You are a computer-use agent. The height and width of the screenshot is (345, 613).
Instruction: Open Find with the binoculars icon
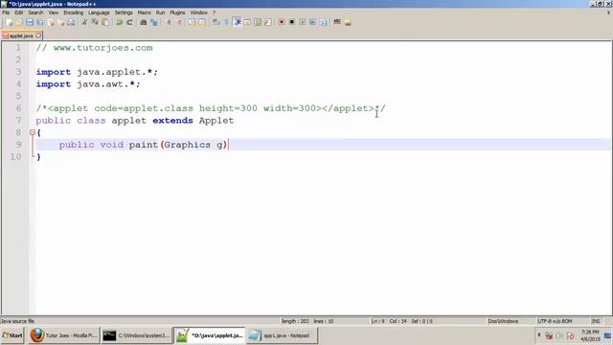click(x=144, y=22)
